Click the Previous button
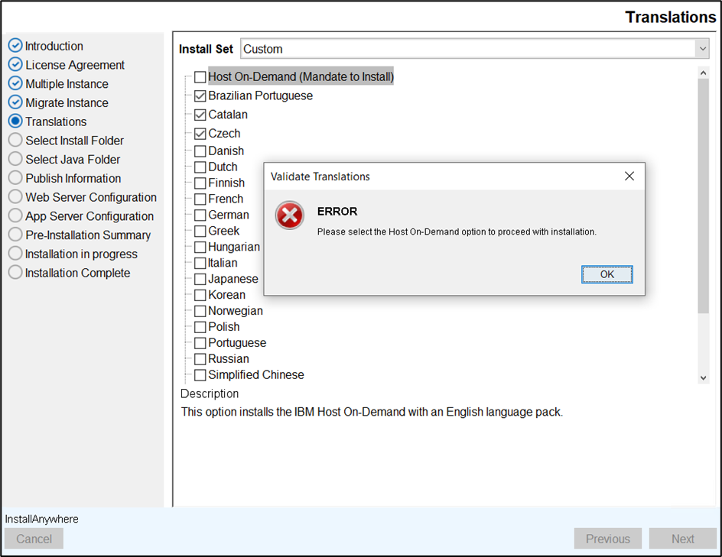Image resolution: width=722 pixels, height=557 pixels. click(x=607, y=539)
